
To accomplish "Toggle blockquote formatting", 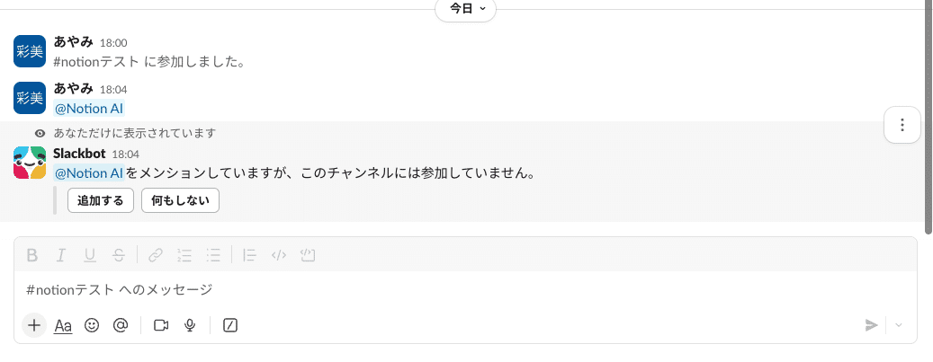I will click(250, 255).
